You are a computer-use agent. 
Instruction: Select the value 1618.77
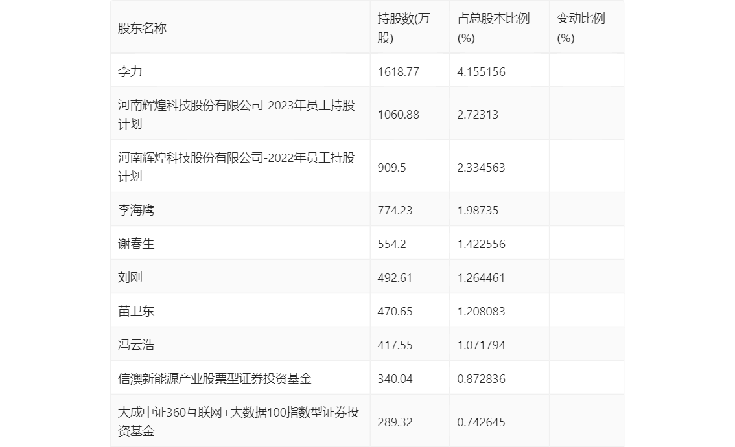pyautogui.click(x=398, y=72)
